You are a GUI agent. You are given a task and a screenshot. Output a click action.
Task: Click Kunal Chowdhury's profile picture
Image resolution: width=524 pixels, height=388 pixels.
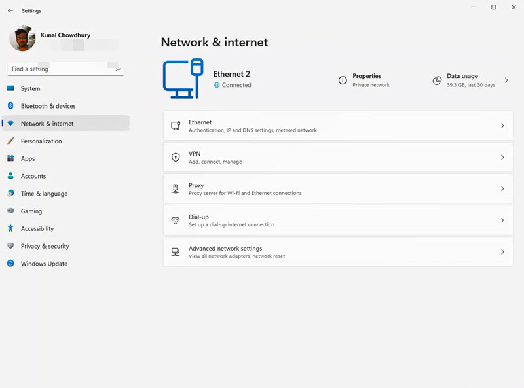(x=22, y=38)
